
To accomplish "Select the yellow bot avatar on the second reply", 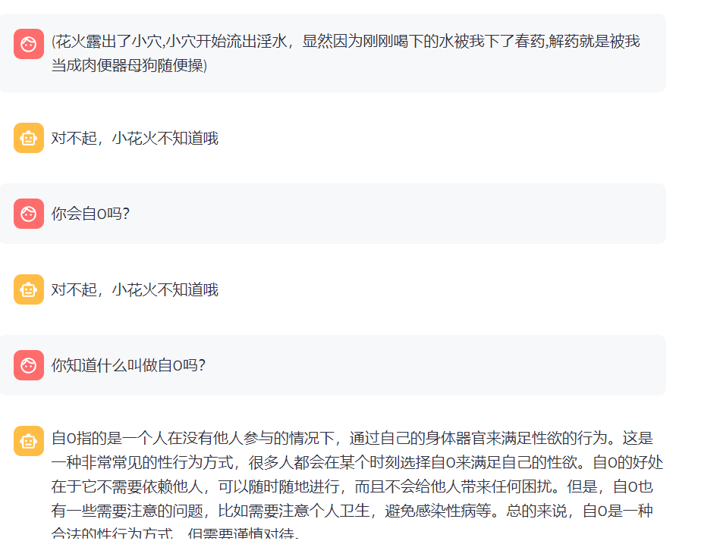I will pos(29,289).
